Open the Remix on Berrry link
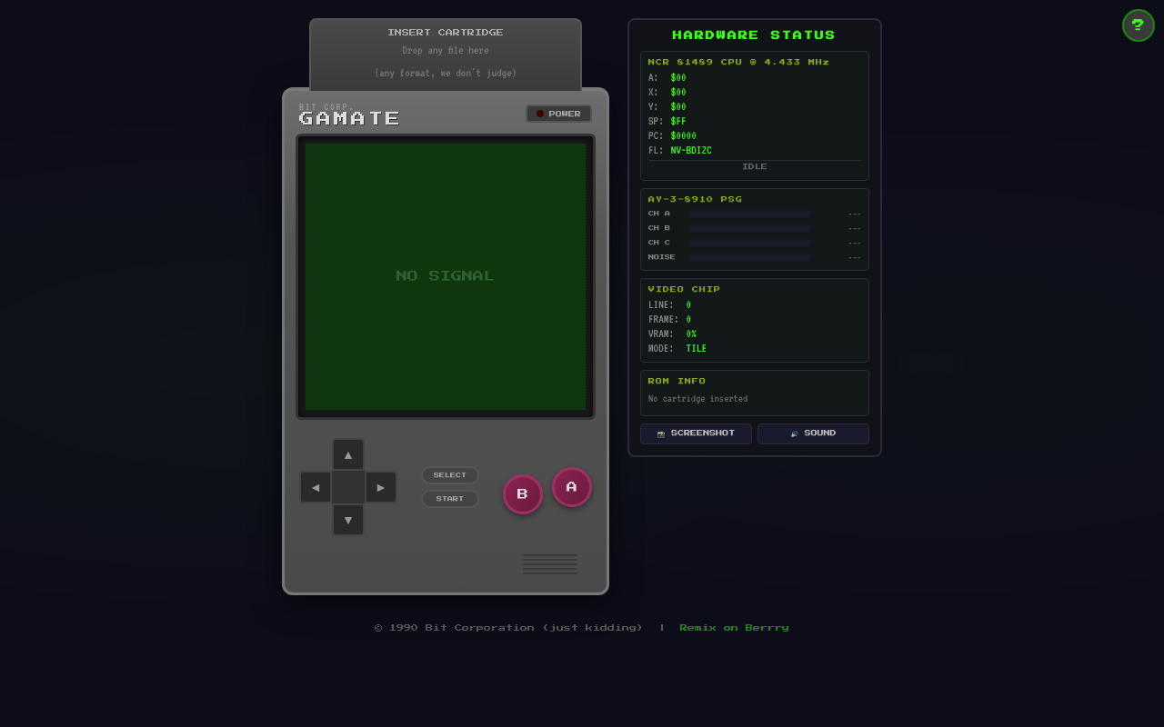 (734, 627)
